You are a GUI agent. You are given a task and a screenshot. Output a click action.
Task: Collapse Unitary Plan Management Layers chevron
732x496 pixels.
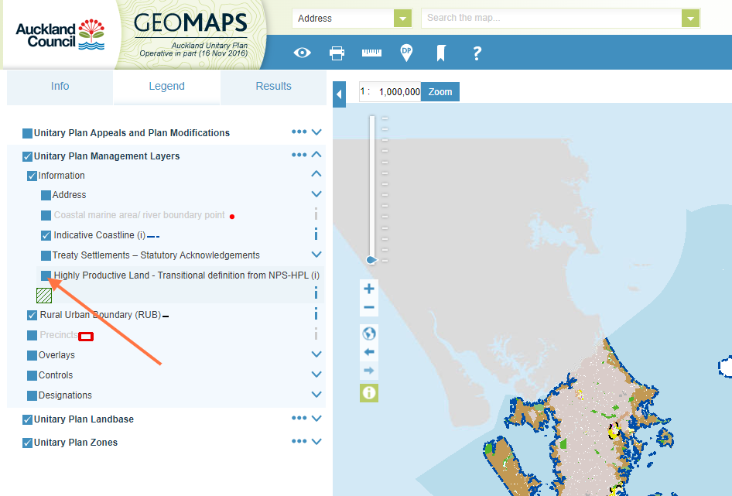point(316,155)
